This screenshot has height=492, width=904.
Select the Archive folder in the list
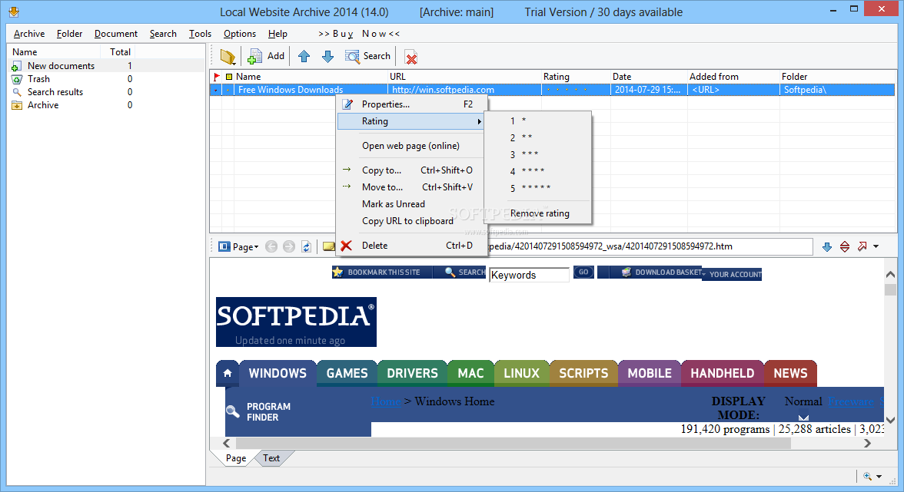click(43, 105)
